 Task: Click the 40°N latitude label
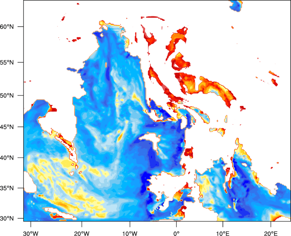[x=7, y=158]
